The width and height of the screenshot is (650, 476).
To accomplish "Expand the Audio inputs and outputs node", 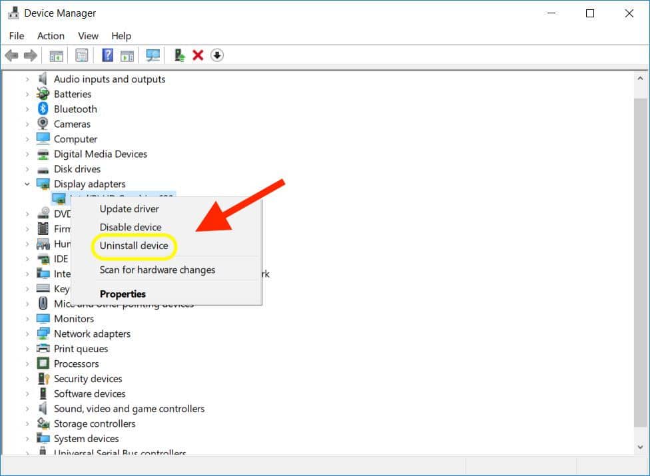I will [27, 79].
